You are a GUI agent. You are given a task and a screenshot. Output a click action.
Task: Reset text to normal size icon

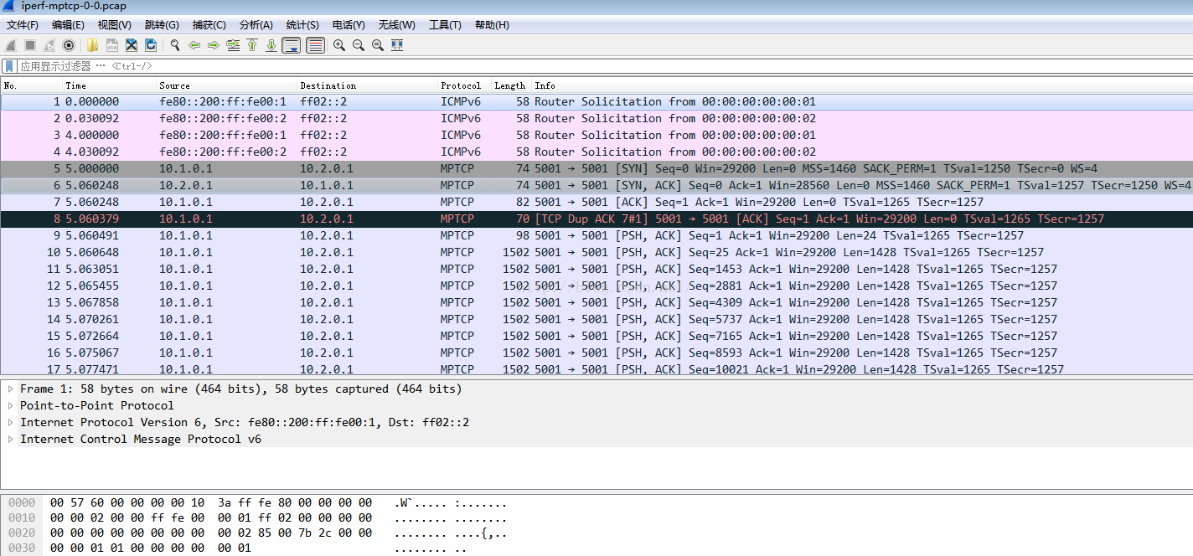[x=378, y=45]
